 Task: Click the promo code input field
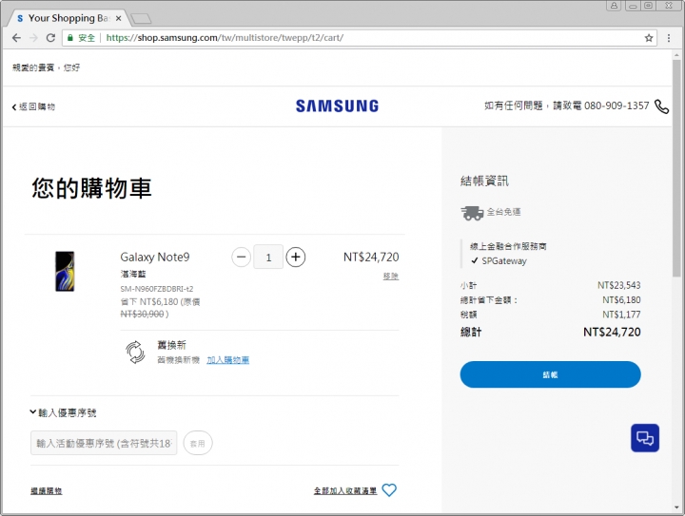pyautogui.click(x=104, y=443)
